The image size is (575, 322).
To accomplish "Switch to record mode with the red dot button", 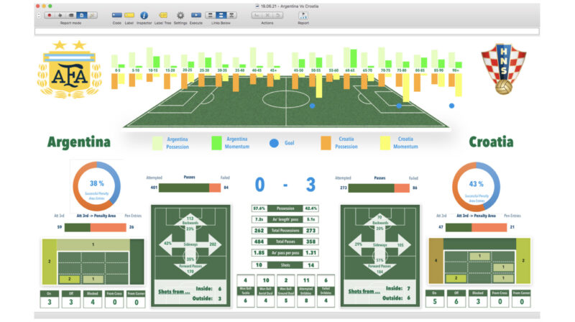I will coord(49,15).
